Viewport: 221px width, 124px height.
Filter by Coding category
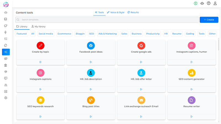coord(190,34)
